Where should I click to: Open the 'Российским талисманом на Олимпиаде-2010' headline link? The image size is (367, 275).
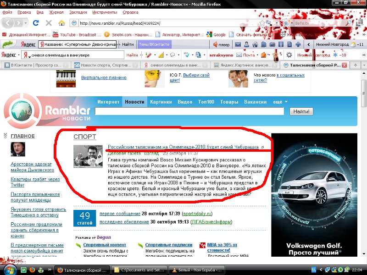tap(183, 147)
